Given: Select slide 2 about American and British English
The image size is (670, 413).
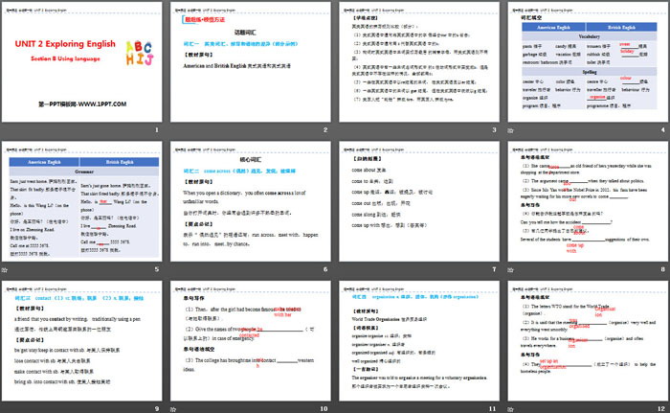Looking at the screenshot, I should point(251,62).
